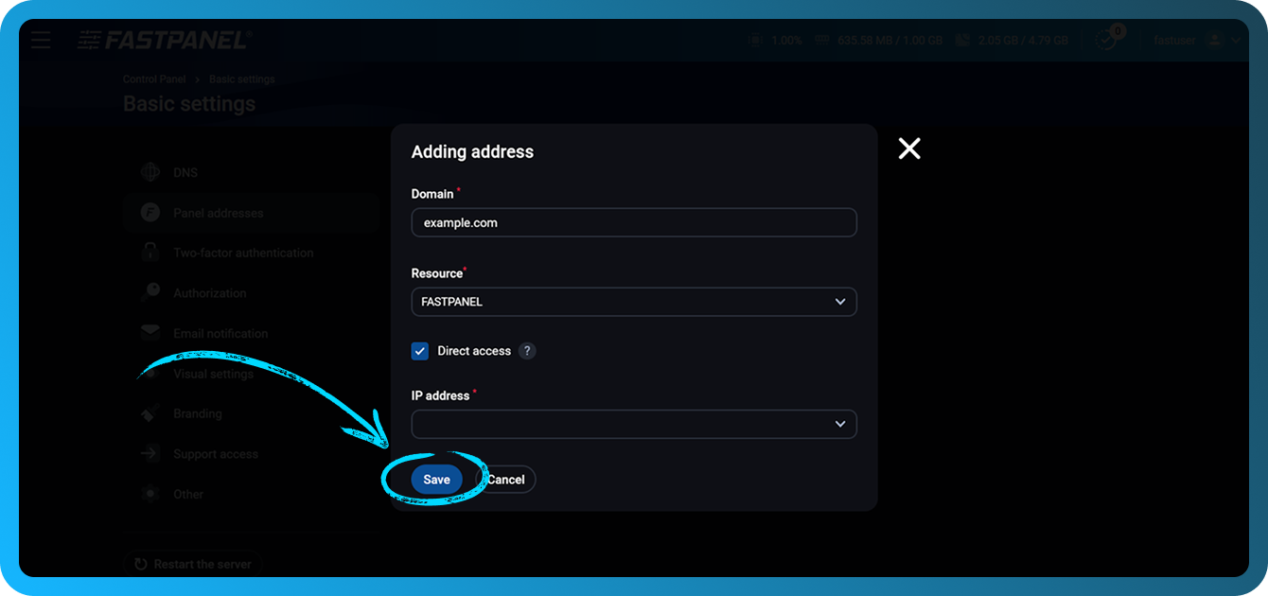Image resolution: width=1268 pixels, height=596 pixels.
Task: Click the Direct access help question mark
Action: [527, 350]
